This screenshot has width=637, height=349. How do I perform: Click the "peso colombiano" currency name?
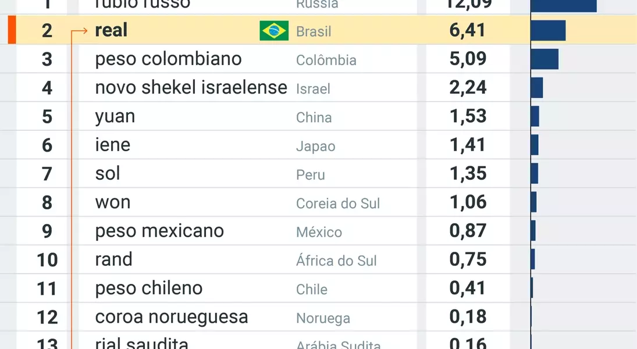point(168,59)
